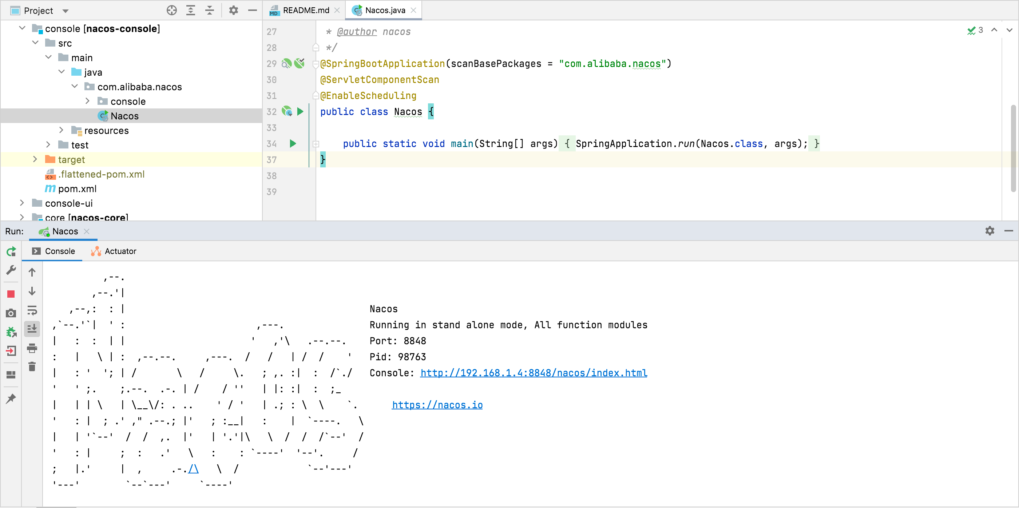Click the thread dump camera icon
1019x508 pixels.
(x=11, y=313)
